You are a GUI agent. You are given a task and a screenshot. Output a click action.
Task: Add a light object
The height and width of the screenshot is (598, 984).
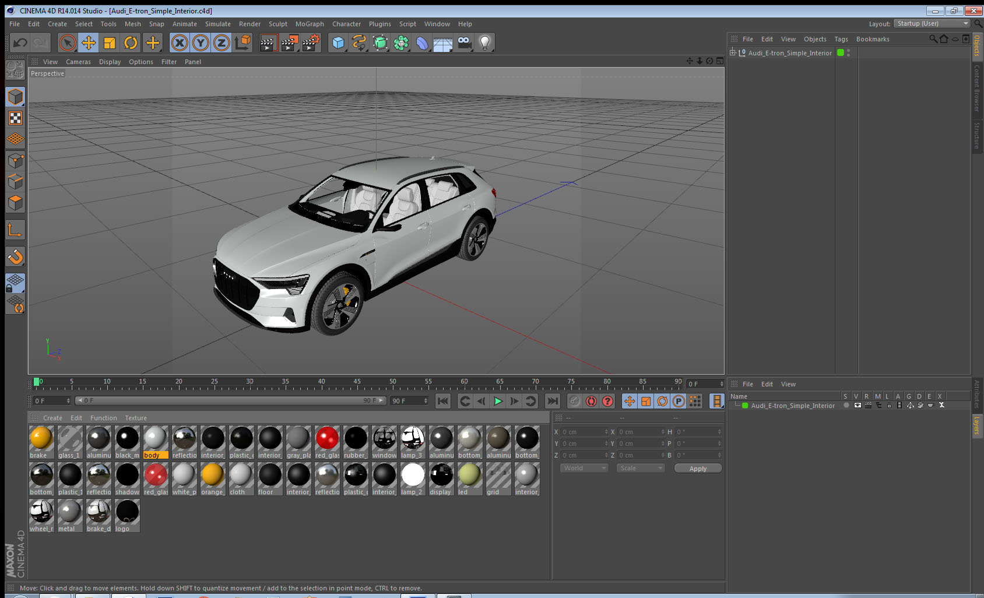tap(485, 43)
